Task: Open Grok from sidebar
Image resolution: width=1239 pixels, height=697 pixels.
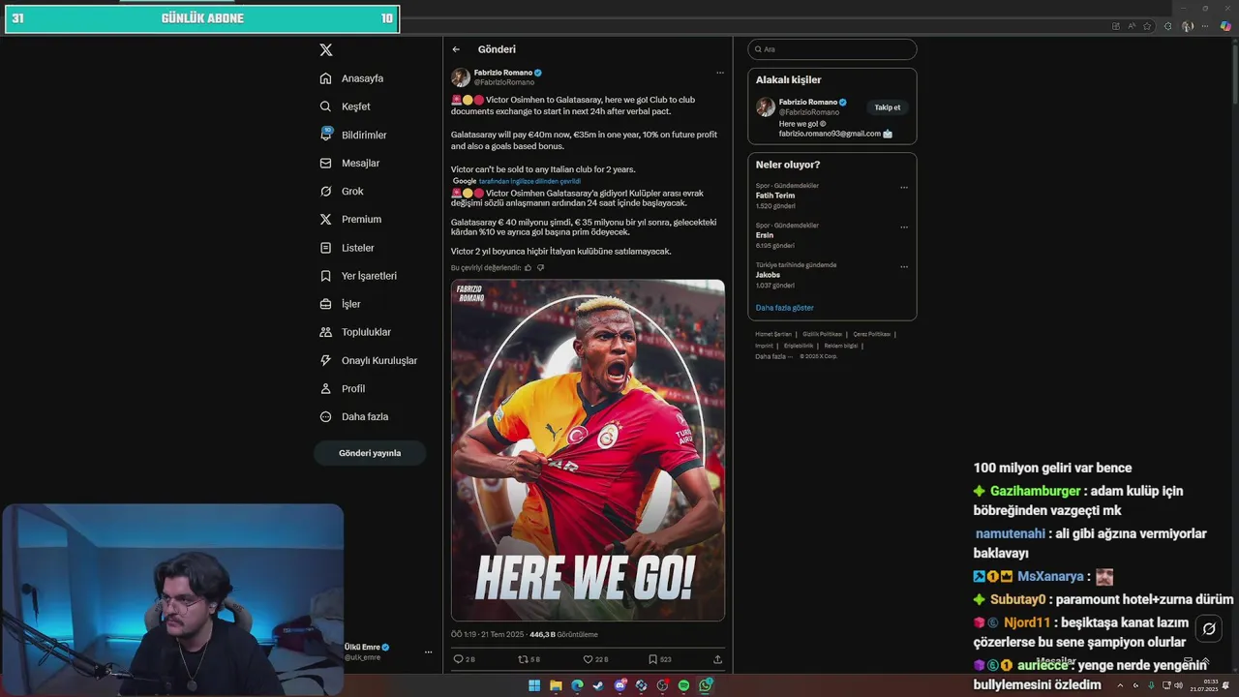Action: (x=343, y=191)
